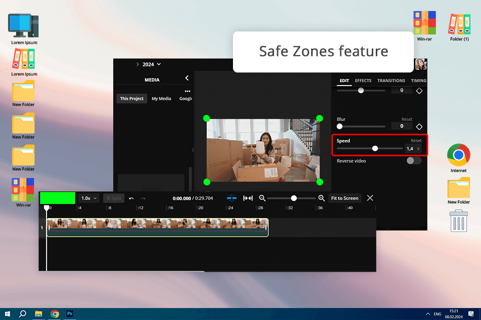Toggle the Reverse video switch
Viewport: 481px width, 320px height.
pos(414,161)
